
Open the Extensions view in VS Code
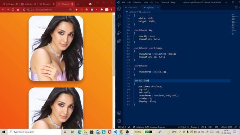[x=119, y=41]
